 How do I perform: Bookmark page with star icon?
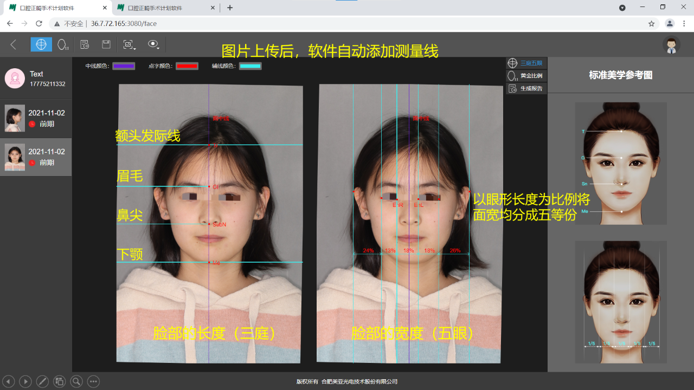(651, 24)
